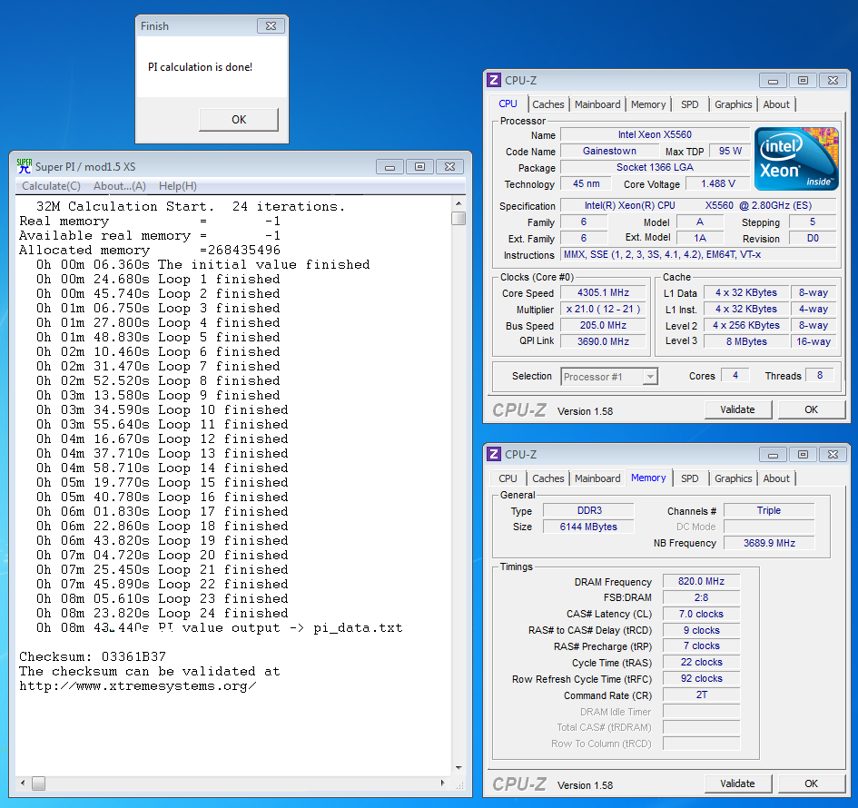Open About tab in upper CPU-Z
Viewport: 858px width, 808px height.
point(776,104)
